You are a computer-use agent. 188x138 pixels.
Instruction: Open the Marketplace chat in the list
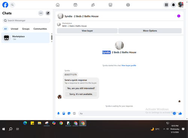coord(25,38)
